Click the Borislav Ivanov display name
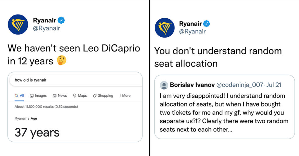This screenshot has height=156, width=299. (192, 85)
